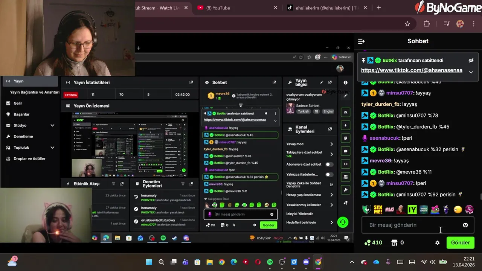Screen dimensions: 482x271
Task: Open Yavaş mod options
Action: [310, 144]
